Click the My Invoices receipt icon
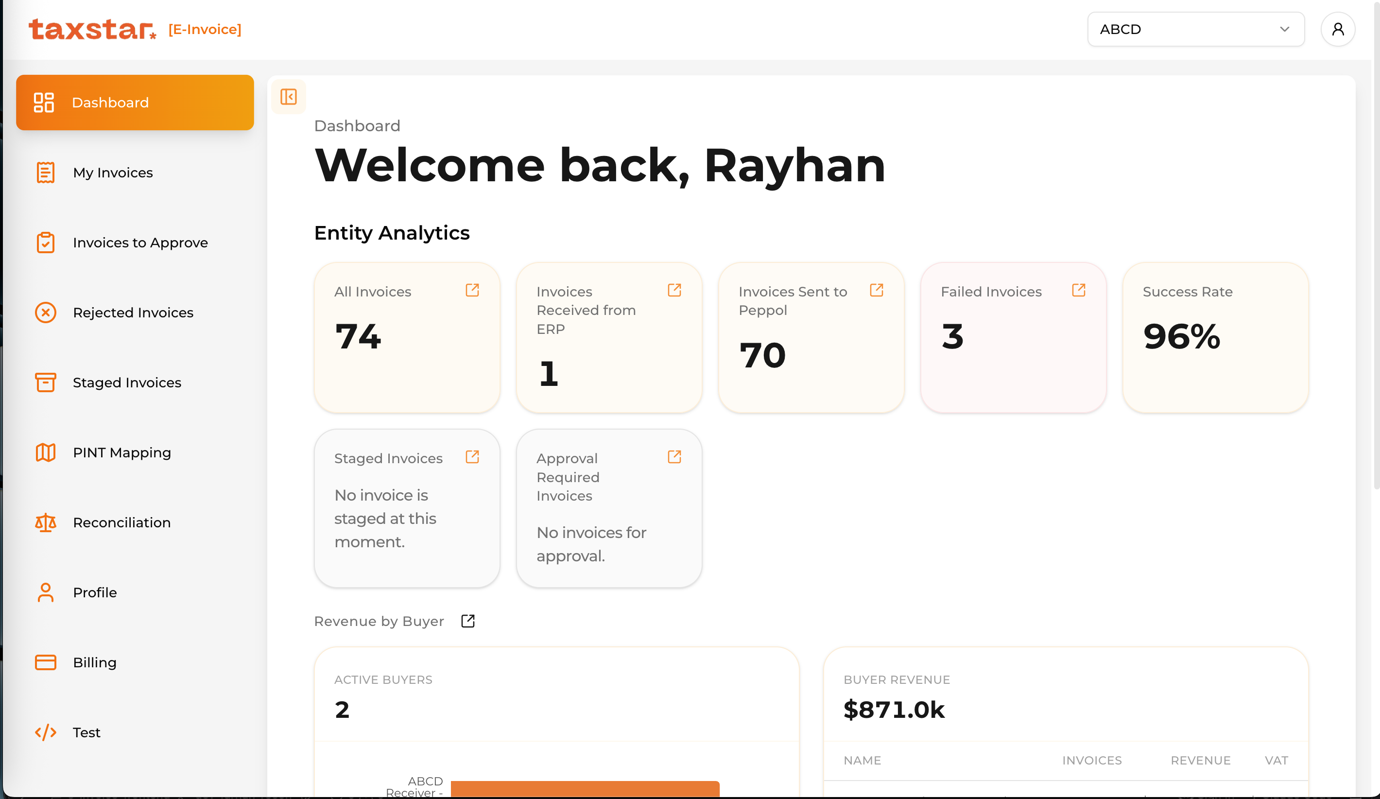The image size is (1380, 799). 46,173
